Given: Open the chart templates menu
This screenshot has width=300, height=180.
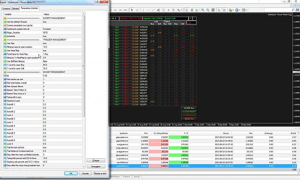Looking at the screenshot, I should tap(243, 10).
